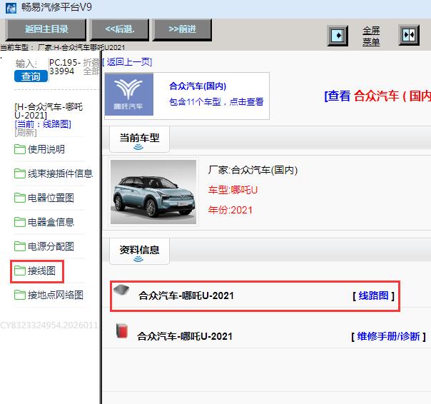Open the 维修手册/诊断 link
Screen dimensions: 431x404
coord(388,336)
